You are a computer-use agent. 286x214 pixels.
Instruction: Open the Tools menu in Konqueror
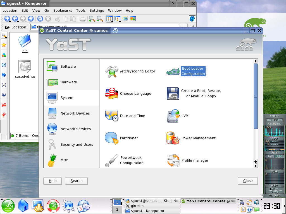pos(81,11)
